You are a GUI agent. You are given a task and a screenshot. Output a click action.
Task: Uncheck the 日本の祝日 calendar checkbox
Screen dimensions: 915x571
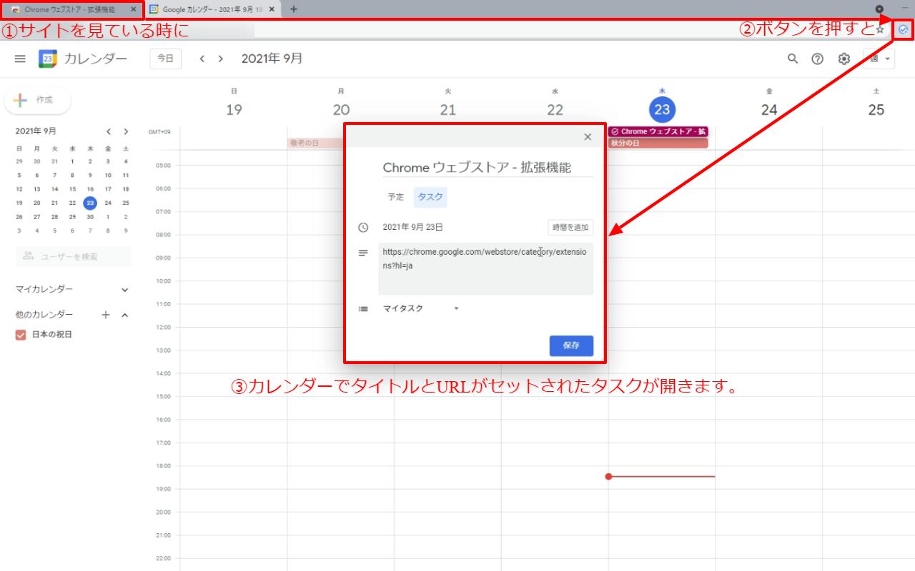pyautogui.click(x=20, y=334)
